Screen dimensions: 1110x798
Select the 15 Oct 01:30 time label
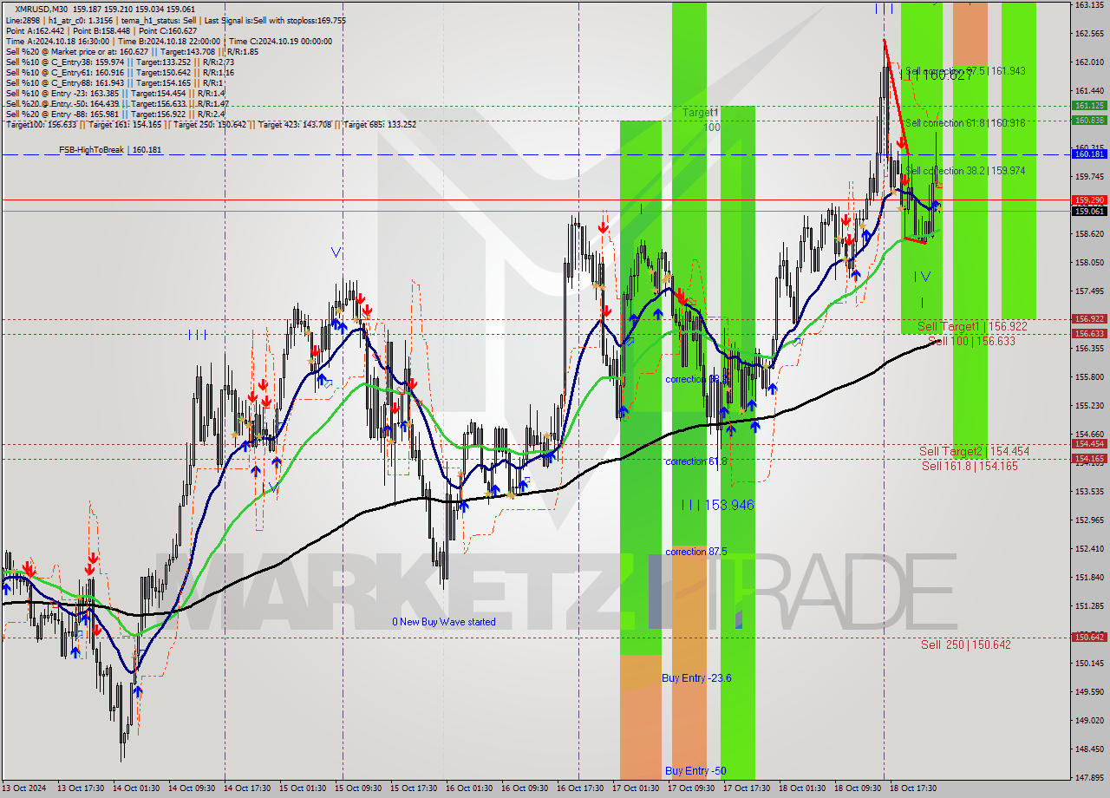(304, 788)
